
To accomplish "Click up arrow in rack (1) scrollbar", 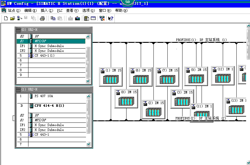I will (x=88, y=96).
